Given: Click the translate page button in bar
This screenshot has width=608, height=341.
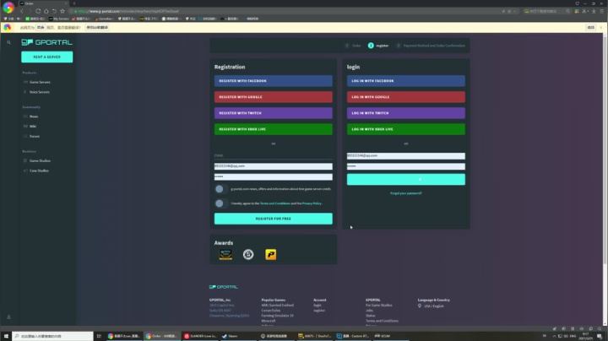Looking at the screenshot, I should pos(97,28).
